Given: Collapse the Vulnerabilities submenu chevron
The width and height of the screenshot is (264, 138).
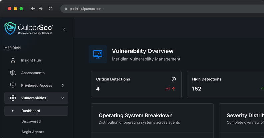Looking at the screenshot, I should point(63,98).
